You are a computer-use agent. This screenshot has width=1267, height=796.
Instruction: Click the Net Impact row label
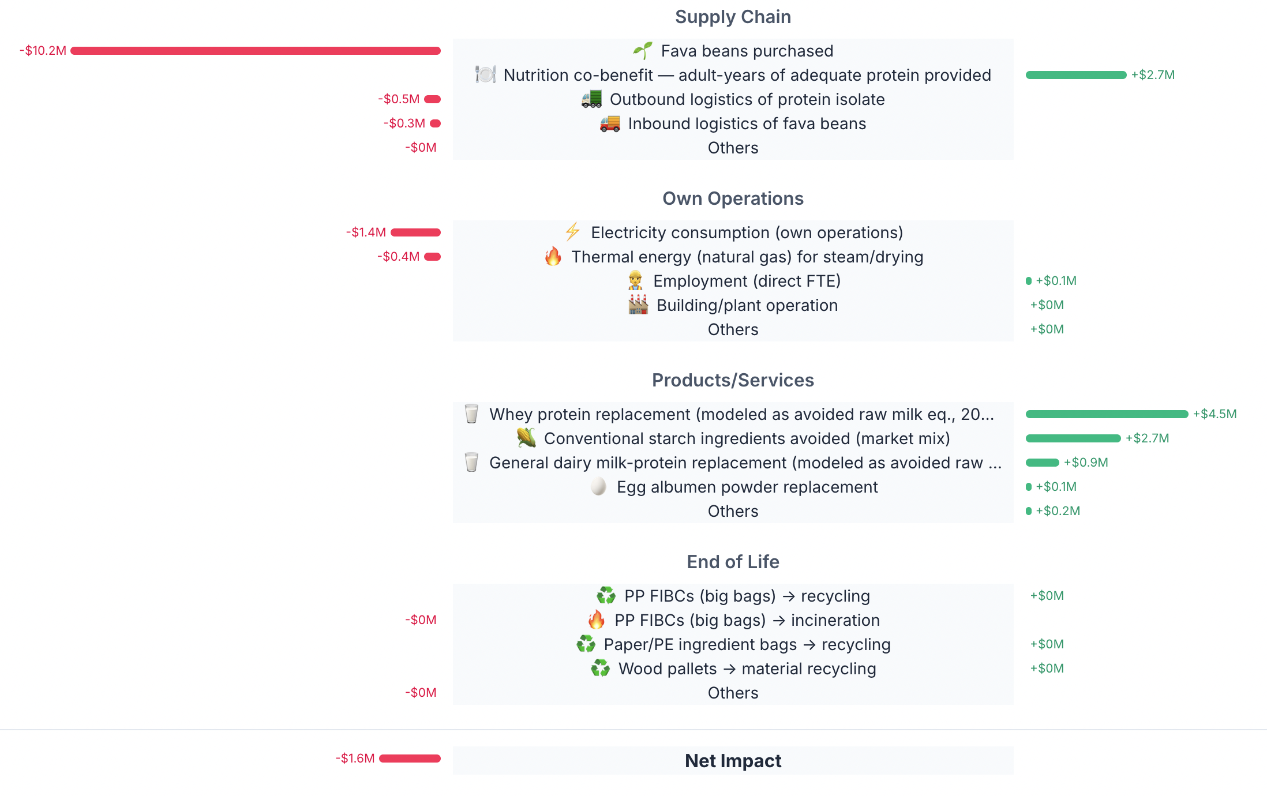(x=733, y=761)
